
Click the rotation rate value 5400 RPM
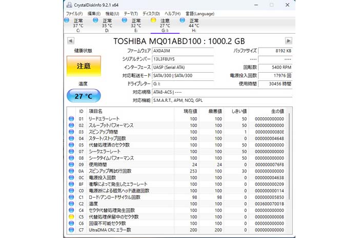pyautogui.click(x=275, y=67)
